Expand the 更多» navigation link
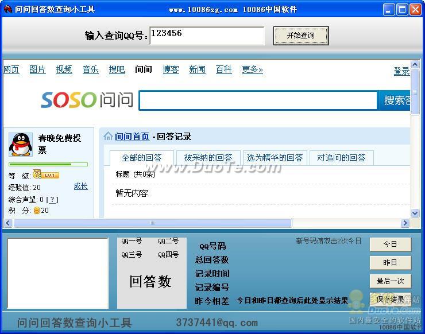 pos(252,69)
